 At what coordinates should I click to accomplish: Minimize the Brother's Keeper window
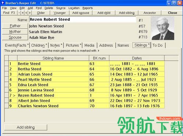169,3
